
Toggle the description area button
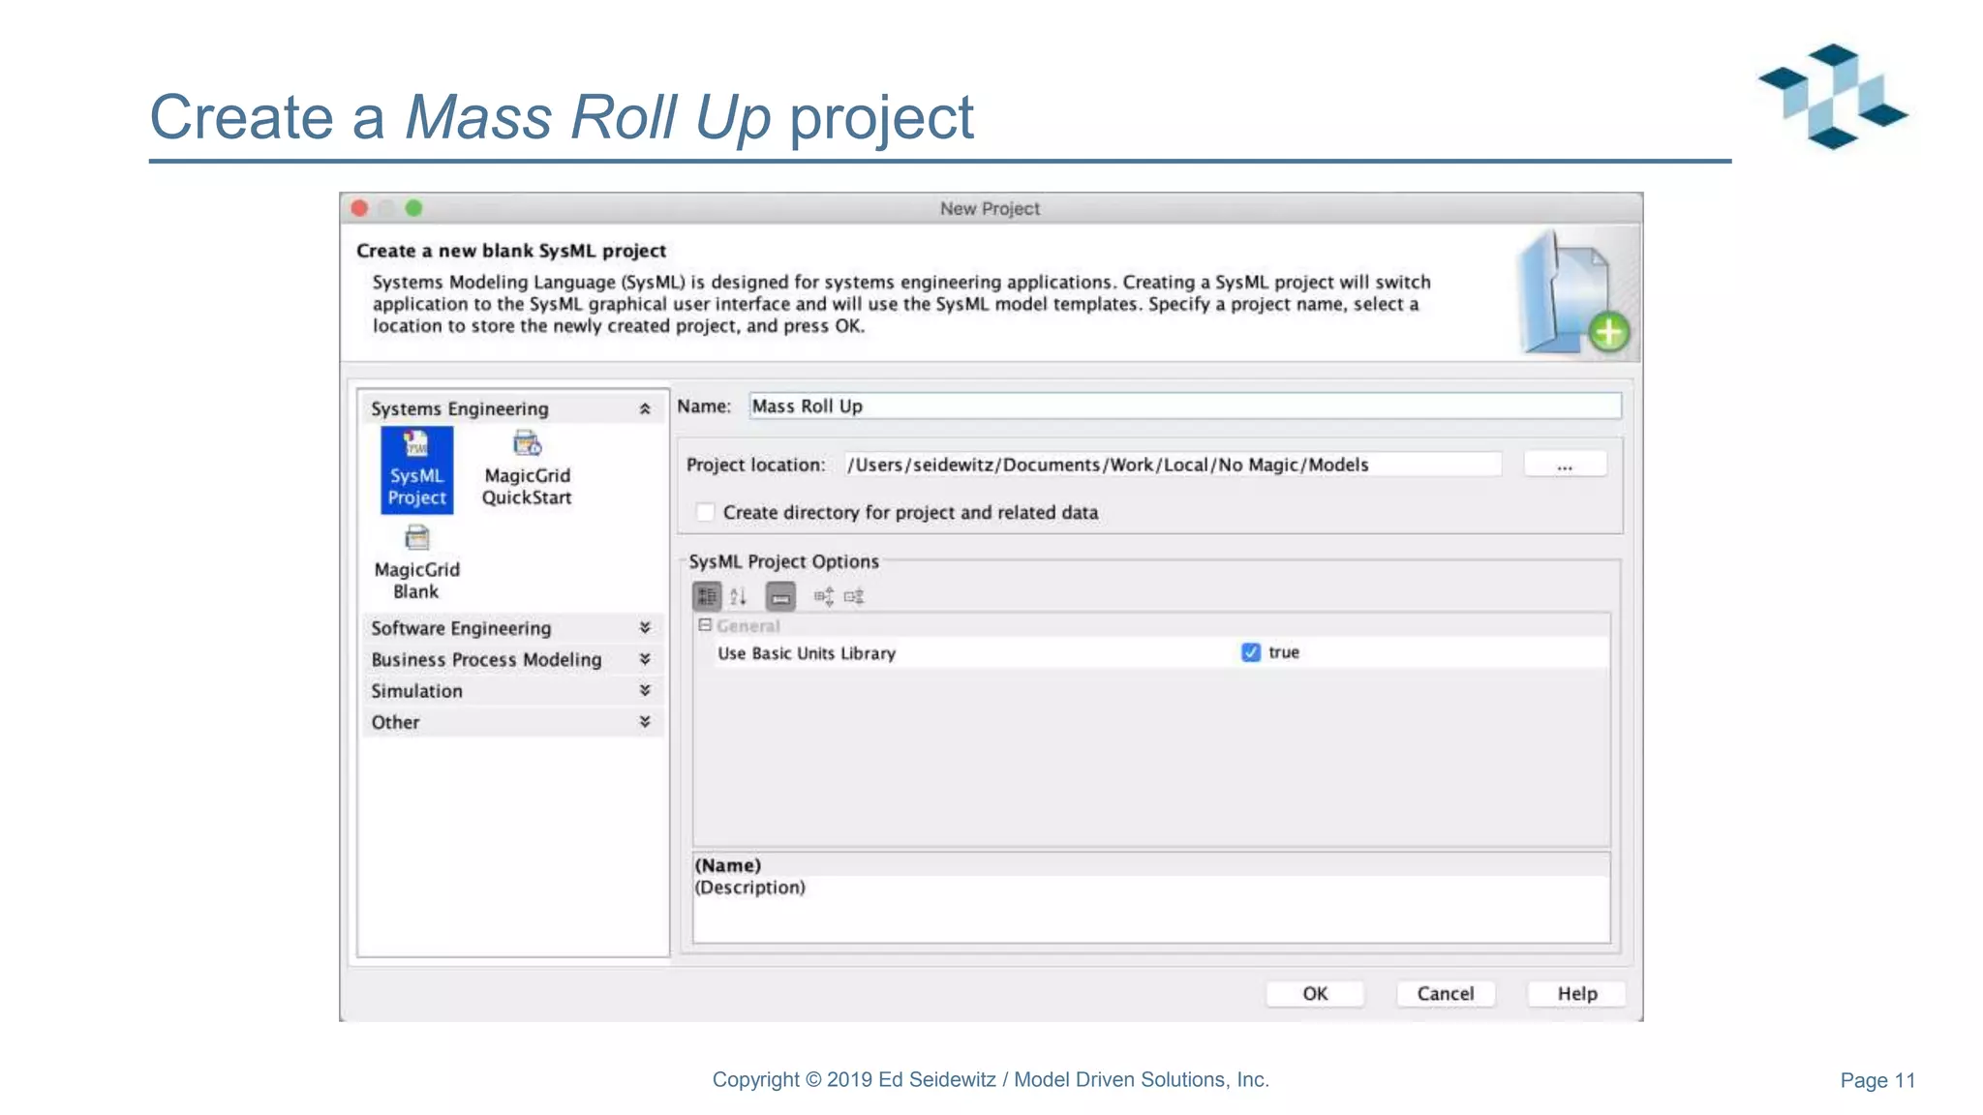click(780, 596)
